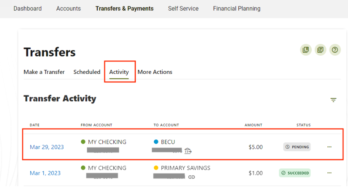Click the Mar 1, 2023 date link
The height and width of the screenshot is (190, 348).
pos(45,173)
